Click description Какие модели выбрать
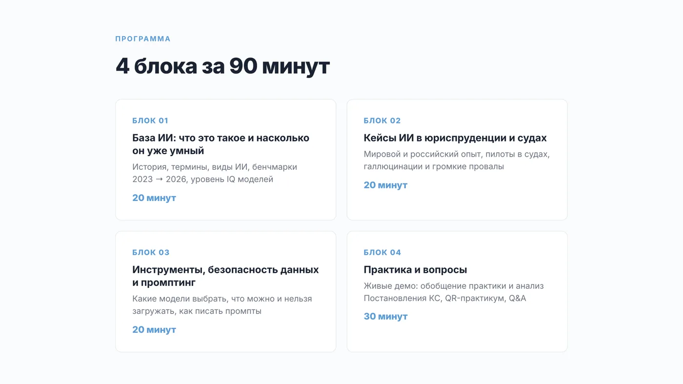Screen dimensions: 683x384 (222, 304)
